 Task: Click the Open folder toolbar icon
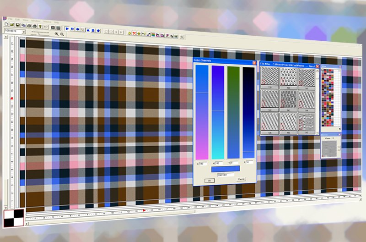[12, 24]
